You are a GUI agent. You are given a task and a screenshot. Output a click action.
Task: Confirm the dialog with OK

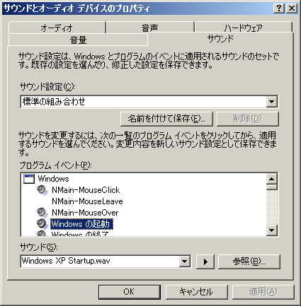tap(130, 292)
